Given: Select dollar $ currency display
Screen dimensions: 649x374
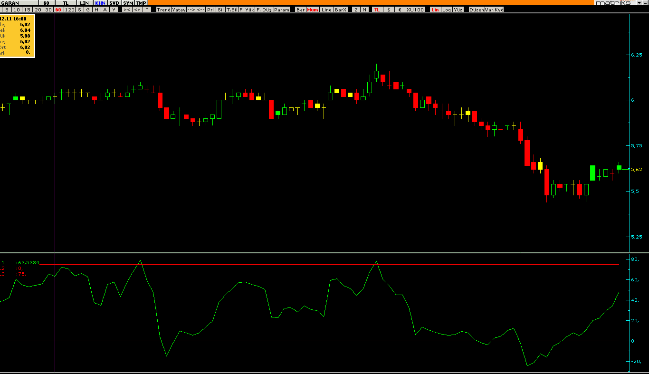Looking at the screenshot, I should (x=389, y=10).
